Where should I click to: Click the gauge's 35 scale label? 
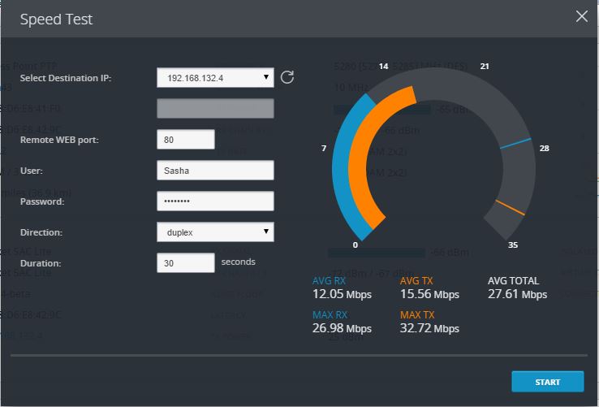pos(513,245)
